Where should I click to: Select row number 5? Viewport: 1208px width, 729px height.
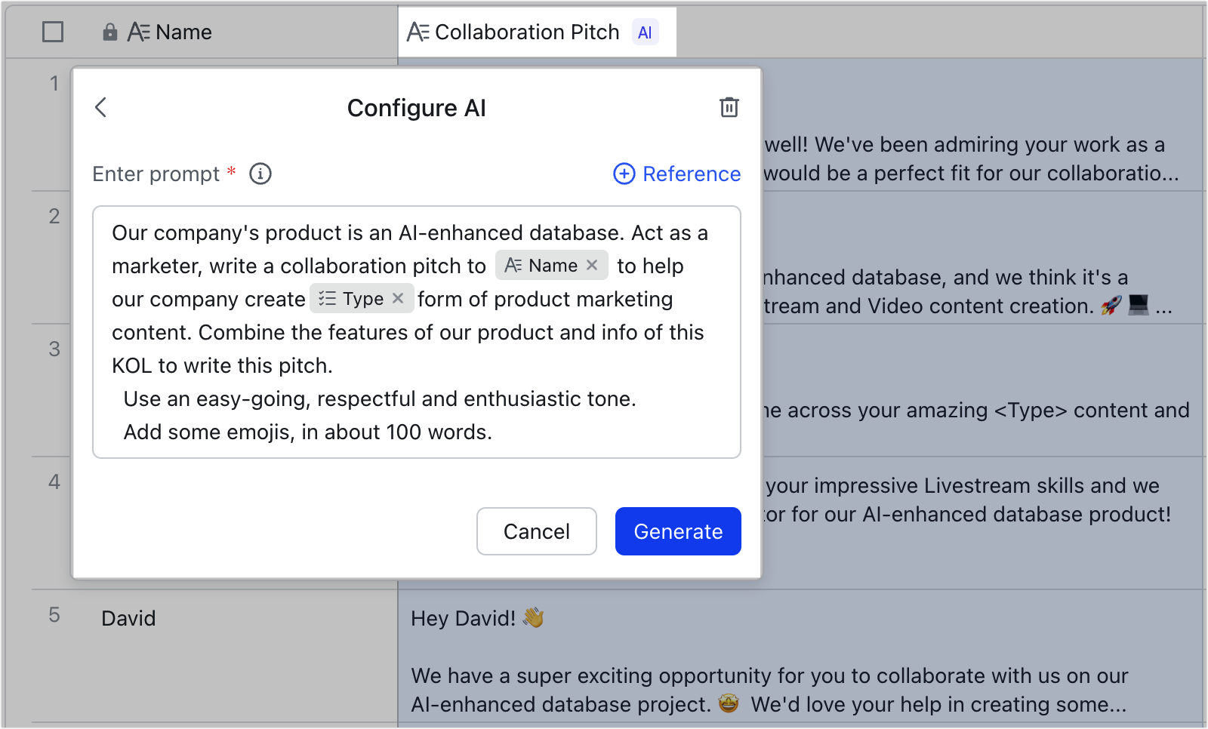[x=54, y=615]
